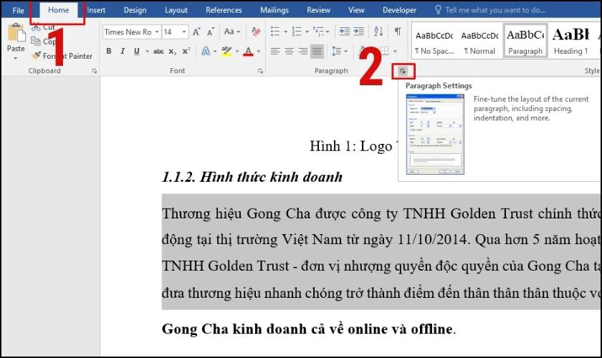The image size is (602, 358).
Task: Expand the borders options arrow
Action: 395,51
